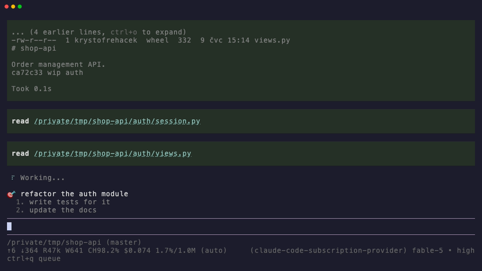Click the 'high' effort level label
The height and width of the screenshot is (271, 482).
coord(465,250)
